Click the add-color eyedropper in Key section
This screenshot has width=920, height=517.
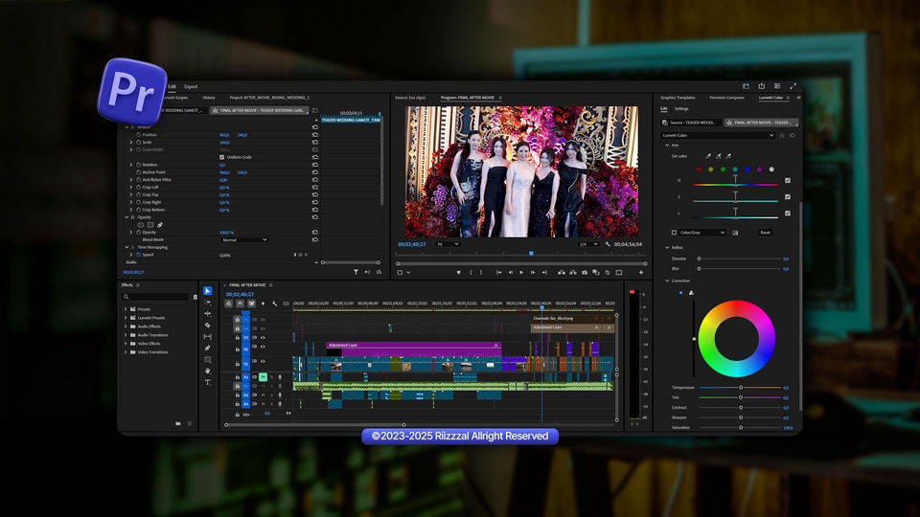click(718, 156)
